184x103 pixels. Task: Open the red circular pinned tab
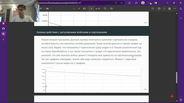coord(3,23)
